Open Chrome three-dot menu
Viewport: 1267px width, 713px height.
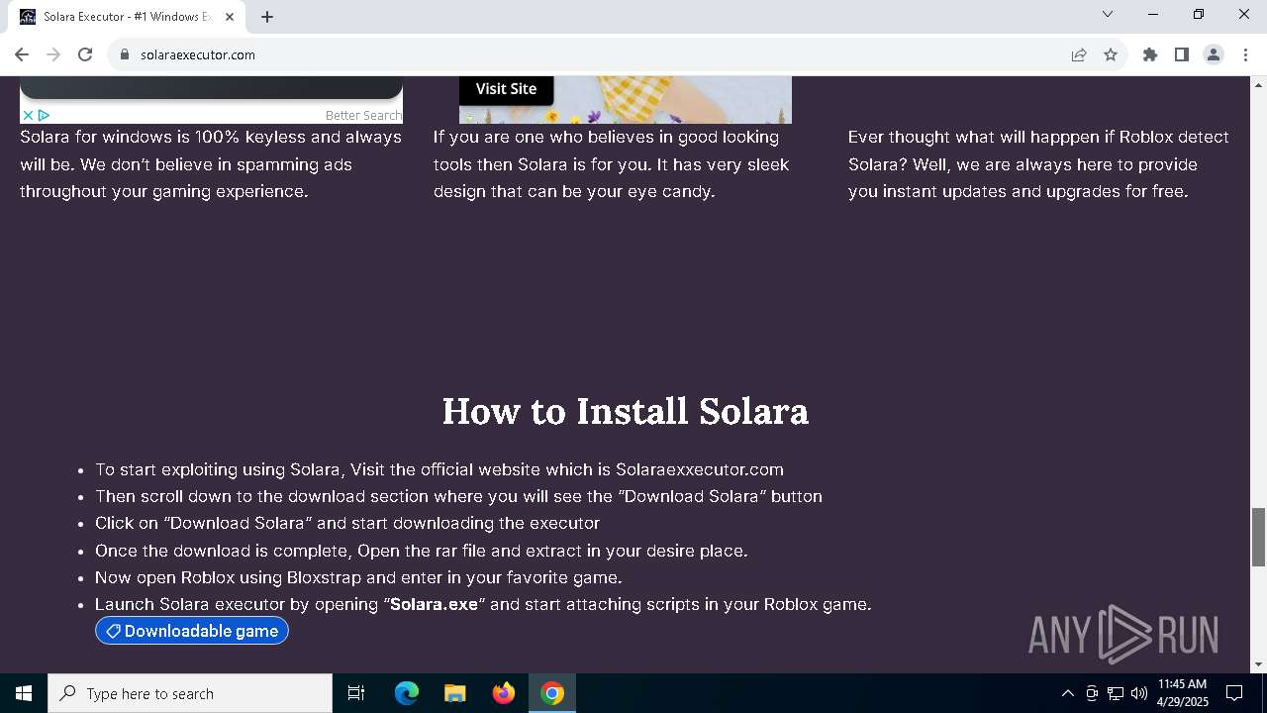[x=1245, y=54]
